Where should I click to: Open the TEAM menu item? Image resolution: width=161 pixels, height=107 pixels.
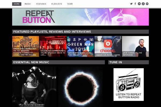click(x=70, y=4)
